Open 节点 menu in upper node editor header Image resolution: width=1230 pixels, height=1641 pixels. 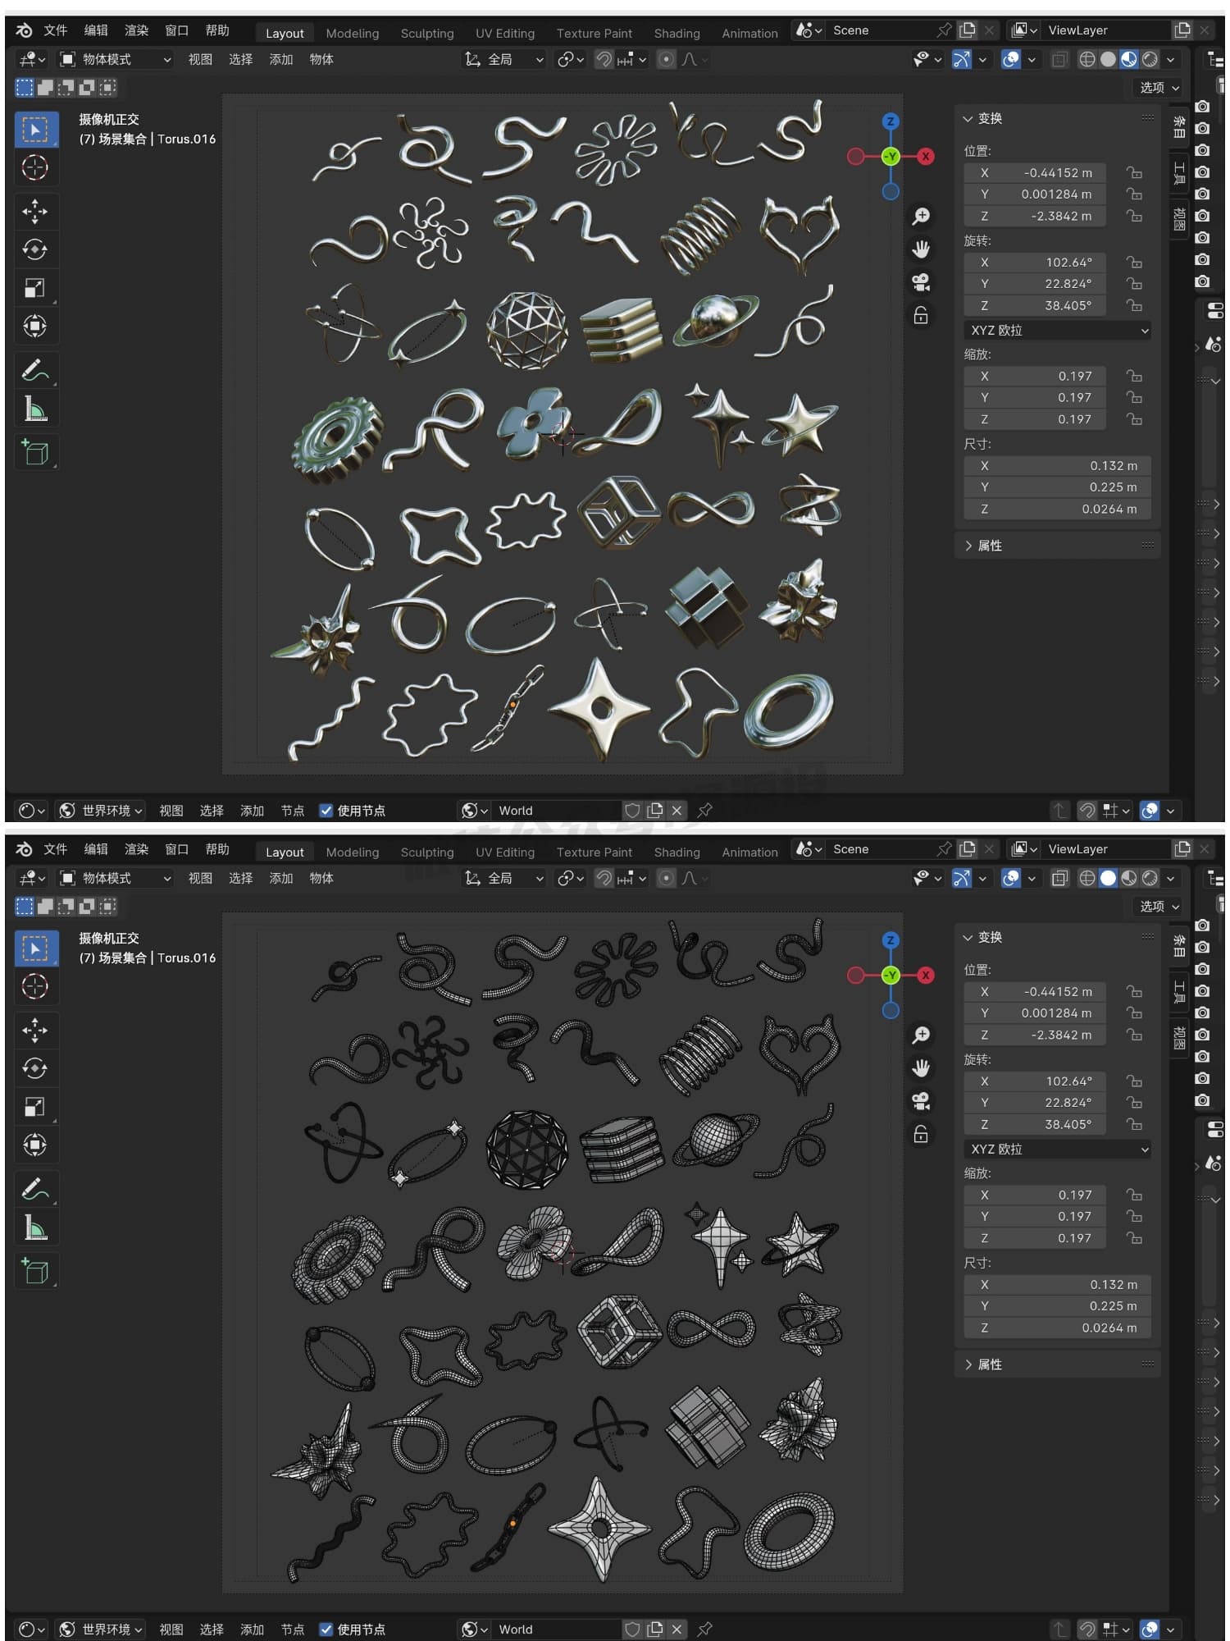(x=293, y=811)
